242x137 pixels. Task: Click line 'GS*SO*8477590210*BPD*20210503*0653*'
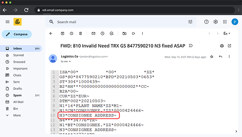(107, 77)
